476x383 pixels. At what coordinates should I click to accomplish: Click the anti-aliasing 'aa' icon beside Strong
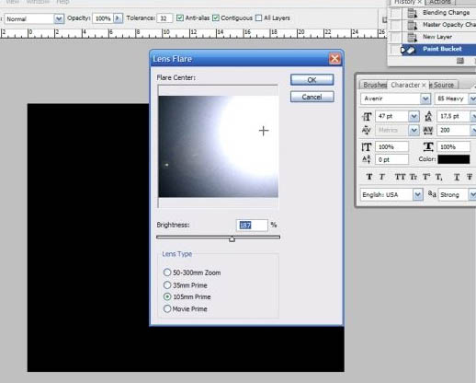(x=432, y=194)
